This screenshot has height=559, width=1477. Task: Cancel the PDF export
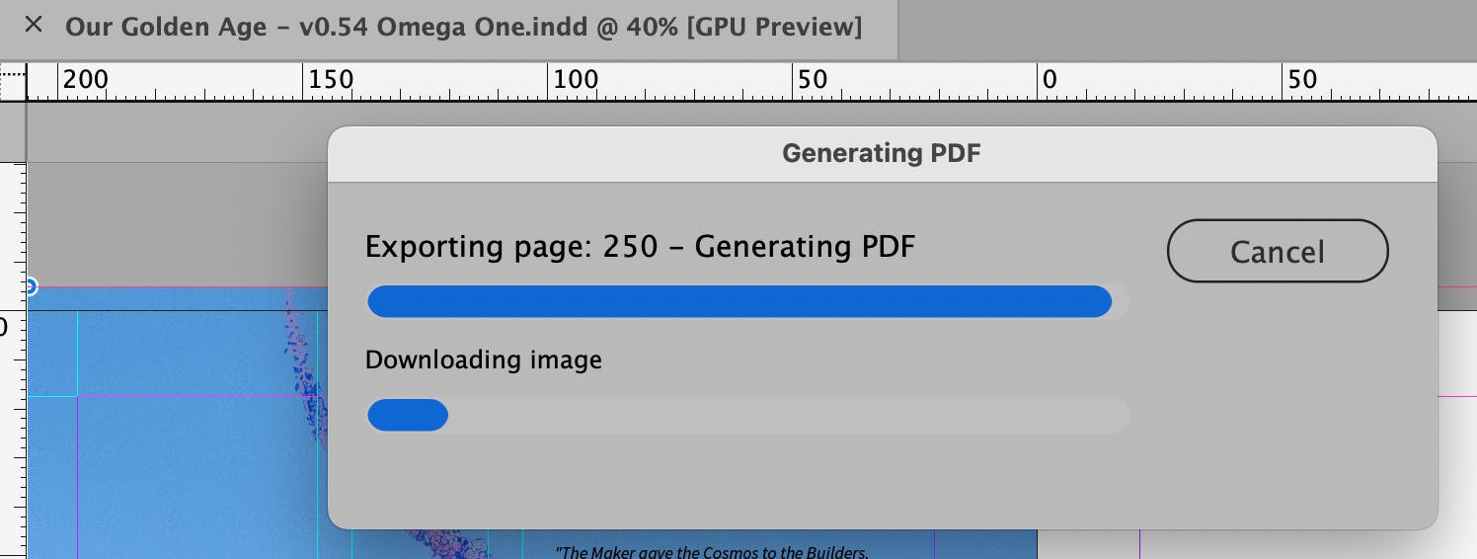(x=1277, y=251)
